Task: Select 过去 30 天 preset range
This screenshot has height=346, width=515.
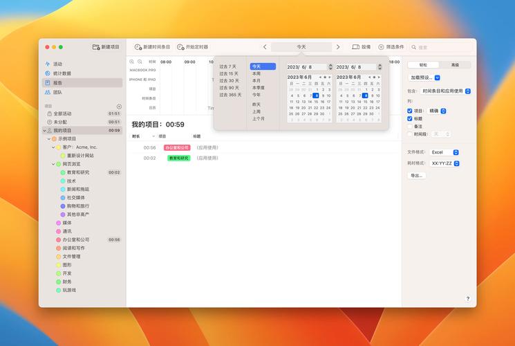Action: (x=229, y=80)
